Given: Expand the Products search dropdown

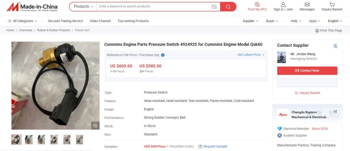Looking at the screenshot, I should [x=83, y=6].
